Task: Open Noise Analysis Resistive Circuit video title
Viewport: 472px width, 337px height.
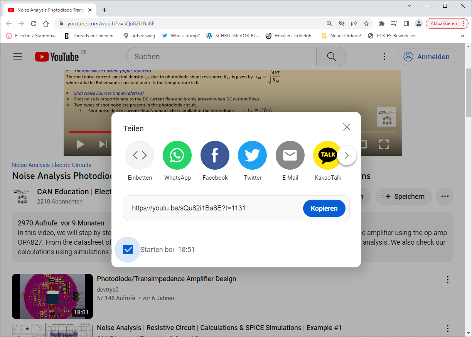Action: tap(219, 328)
